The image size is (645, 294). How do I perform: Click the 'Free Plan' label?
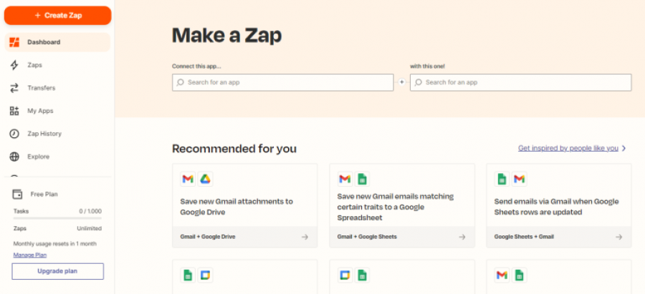(x=44, y=195)
